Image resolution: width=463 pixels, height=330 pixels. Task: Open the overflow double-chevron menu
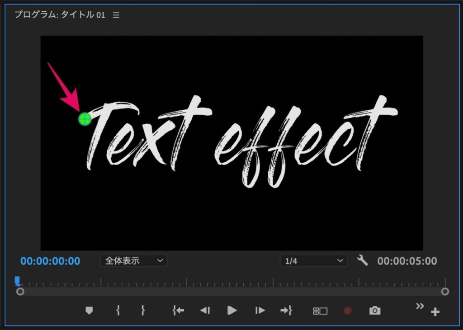point(420,306)
